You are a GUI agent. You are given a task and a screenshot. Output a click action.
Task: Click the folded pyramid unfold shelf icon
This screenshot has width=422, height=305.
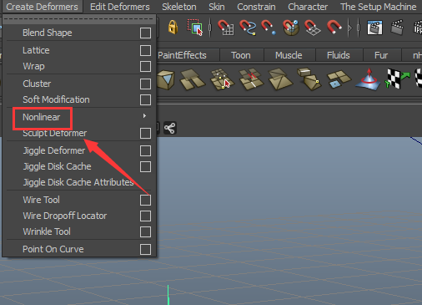pos(280,79)
